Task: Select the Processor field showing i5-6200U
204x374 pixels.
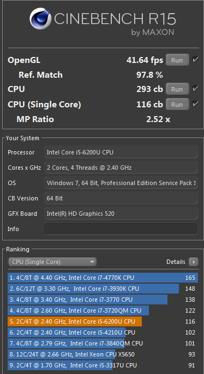Action: (x=121, y=152)
